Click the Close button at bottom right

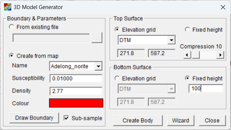coord(212,121)
